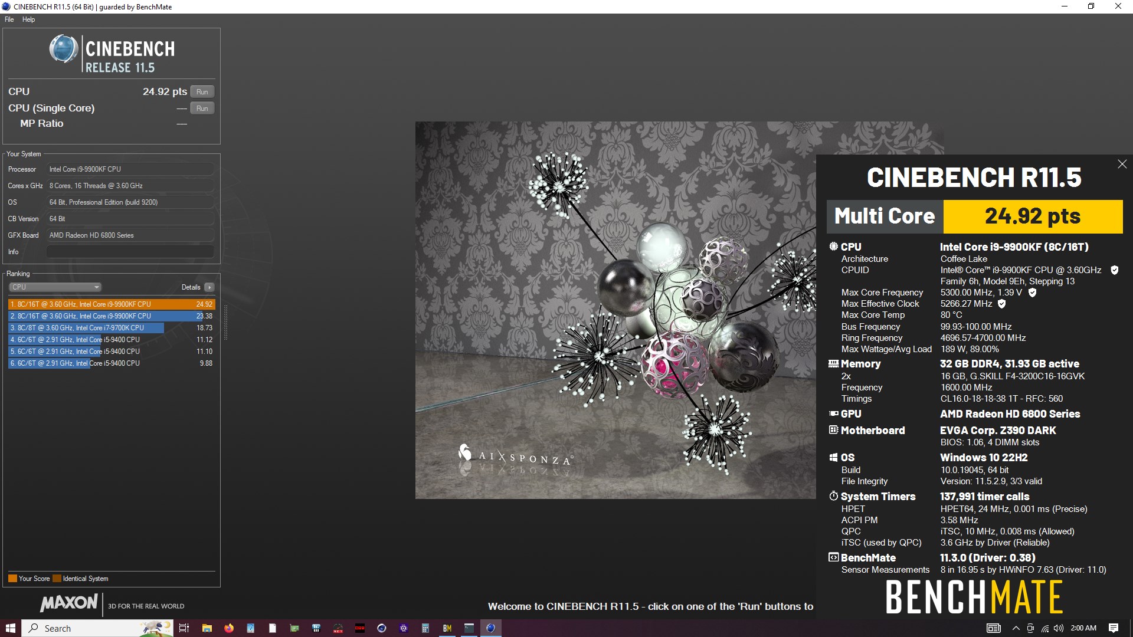Click the System Timers clock icon
The image size is (1133, 637).
click(x=833, y=496)
